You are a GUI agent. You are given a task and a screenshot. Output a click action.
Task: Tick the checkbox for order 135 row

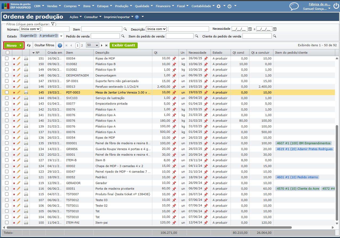(7, 143)
